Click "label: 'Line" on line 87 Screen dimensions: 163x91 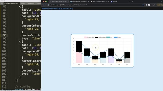pyautogui.click(x=31, y=10)
